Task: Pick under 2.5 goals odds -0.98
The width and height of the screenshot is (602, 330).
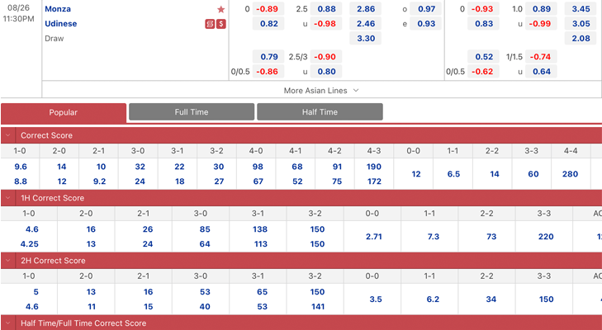Action: (326, 24)
